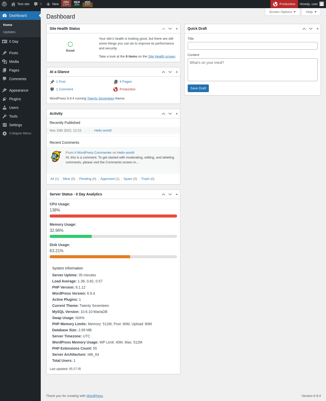
Task: Move the At a Glance panel down
Action: tap(170, 72)
